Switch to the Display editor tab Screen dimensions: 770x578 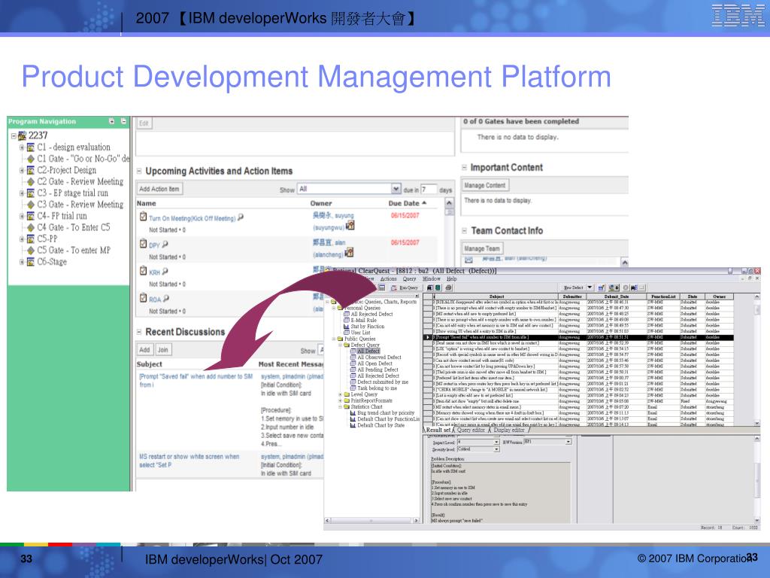pos(509,430)
